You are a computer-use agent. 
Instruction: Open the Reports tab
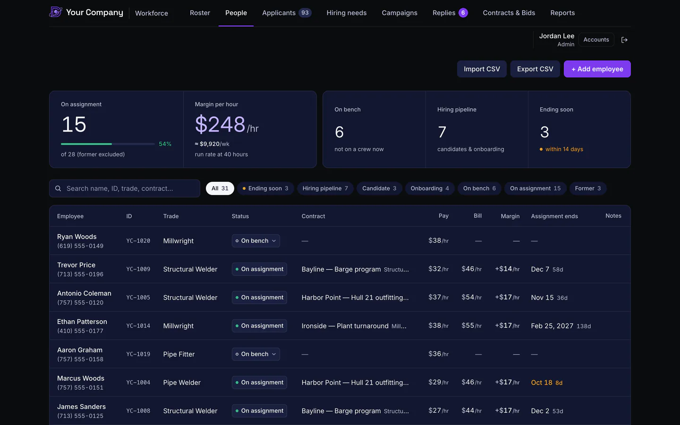click(x=562, y=13)
